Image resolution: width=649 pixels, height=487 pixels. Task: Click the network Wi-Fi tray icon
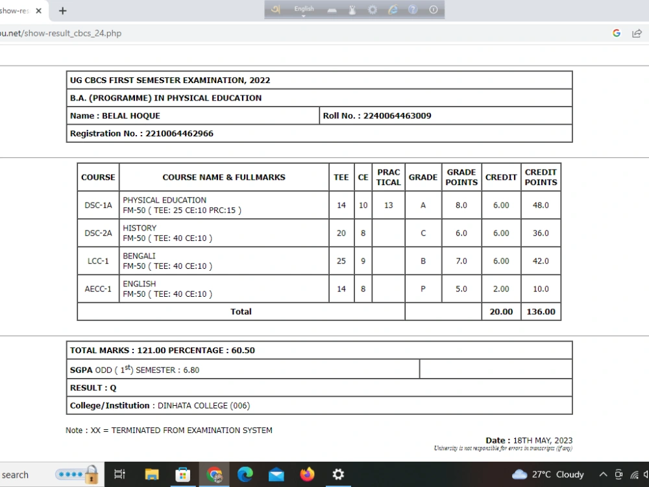(x=634, y=475)
